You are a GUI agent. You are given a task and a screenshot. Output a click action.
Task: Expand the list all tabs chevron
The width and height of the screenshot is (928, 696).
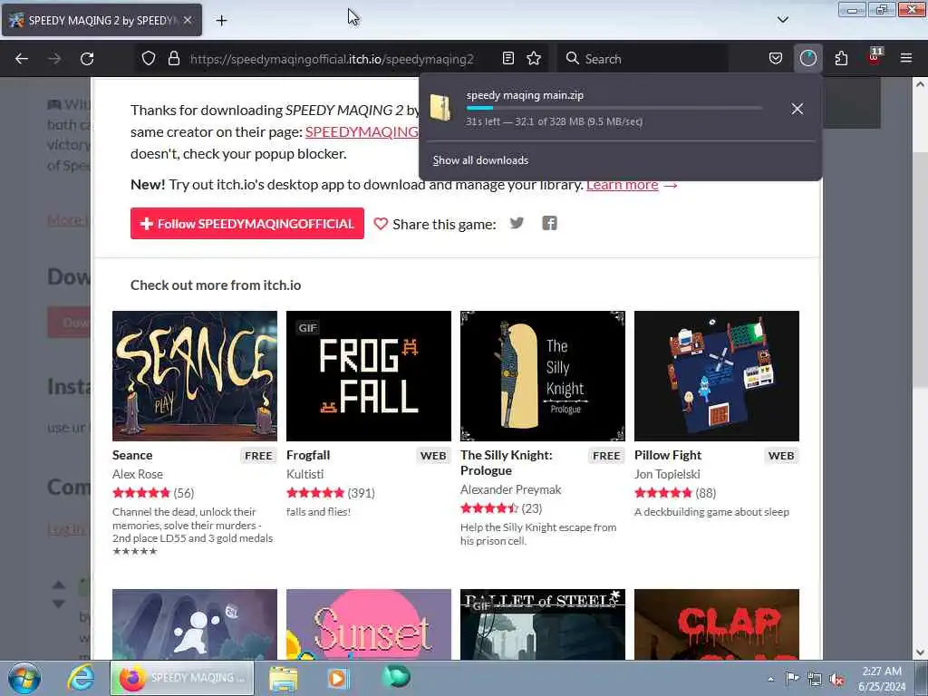coord(782,20)
